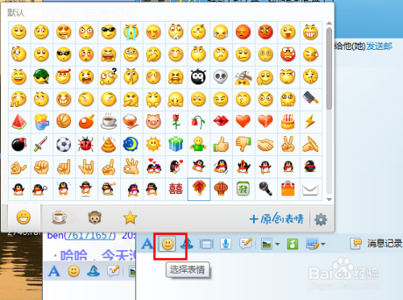
Task: Insert the watermelon emoji
Action: (19, 121)
